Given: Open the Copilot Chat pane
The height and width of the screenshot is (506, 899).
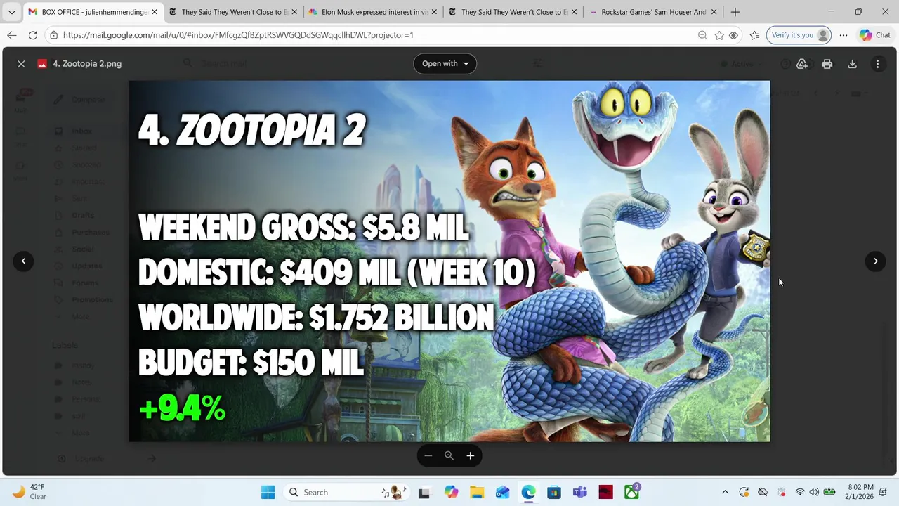Looking at the screenshot, I should [x=875, y=35].
